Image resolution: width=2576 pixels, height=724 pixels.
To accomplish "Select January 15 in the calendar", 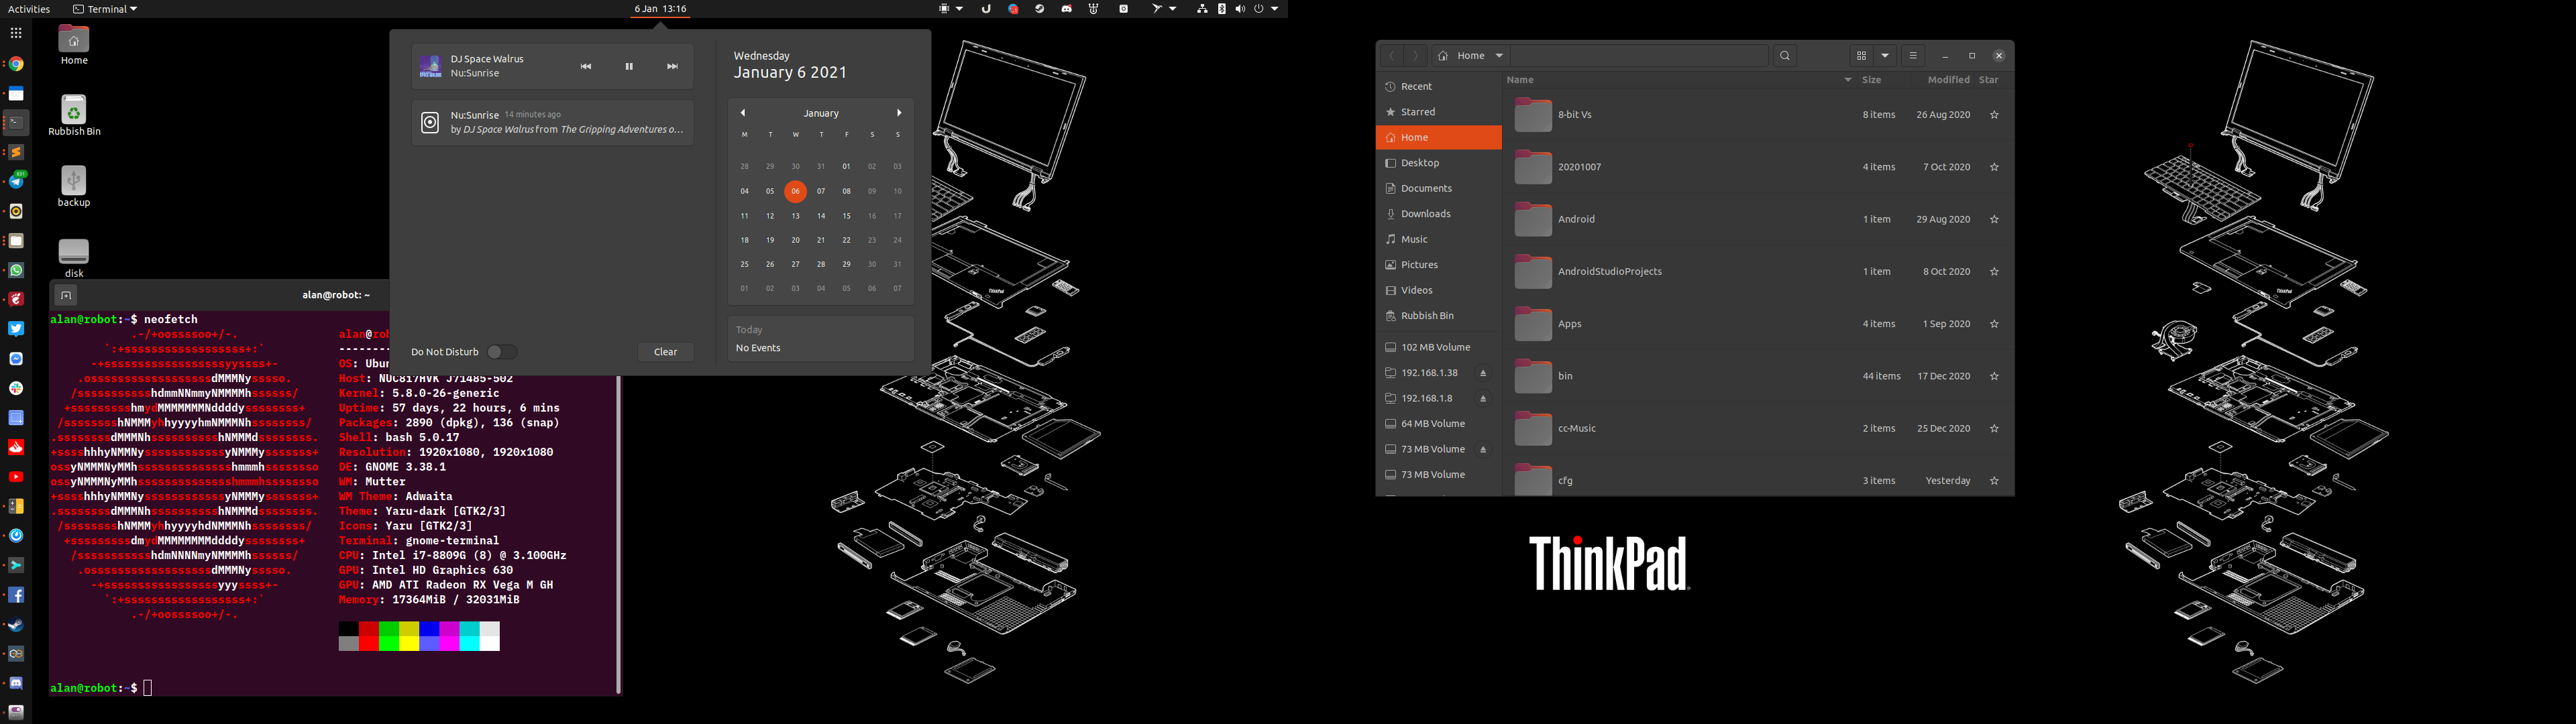I will click(846, 216).
